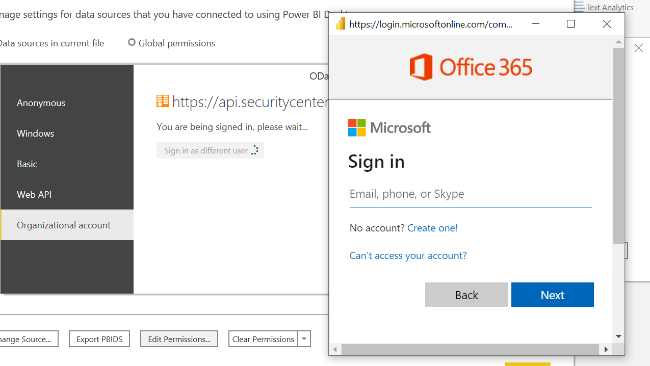The image size is (650, 366).
Task: Open the Create one! link
Action: point(432,228)
